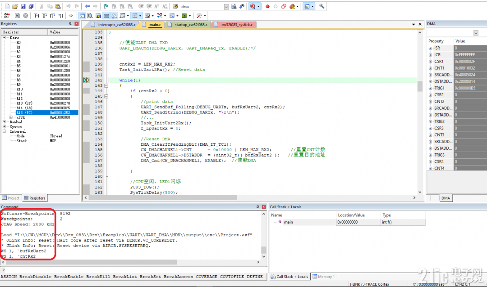Open the Symbols window
The height and width of the screenshot is (287, 487).
click(x=98, y=15)
